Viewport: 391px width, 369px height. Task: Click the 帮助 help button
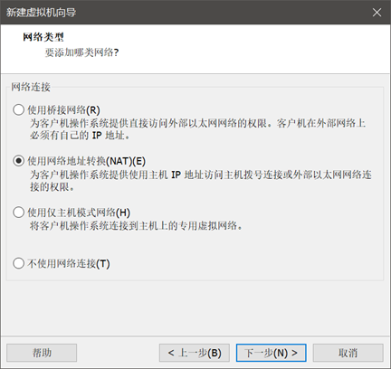tap(42, 353)
